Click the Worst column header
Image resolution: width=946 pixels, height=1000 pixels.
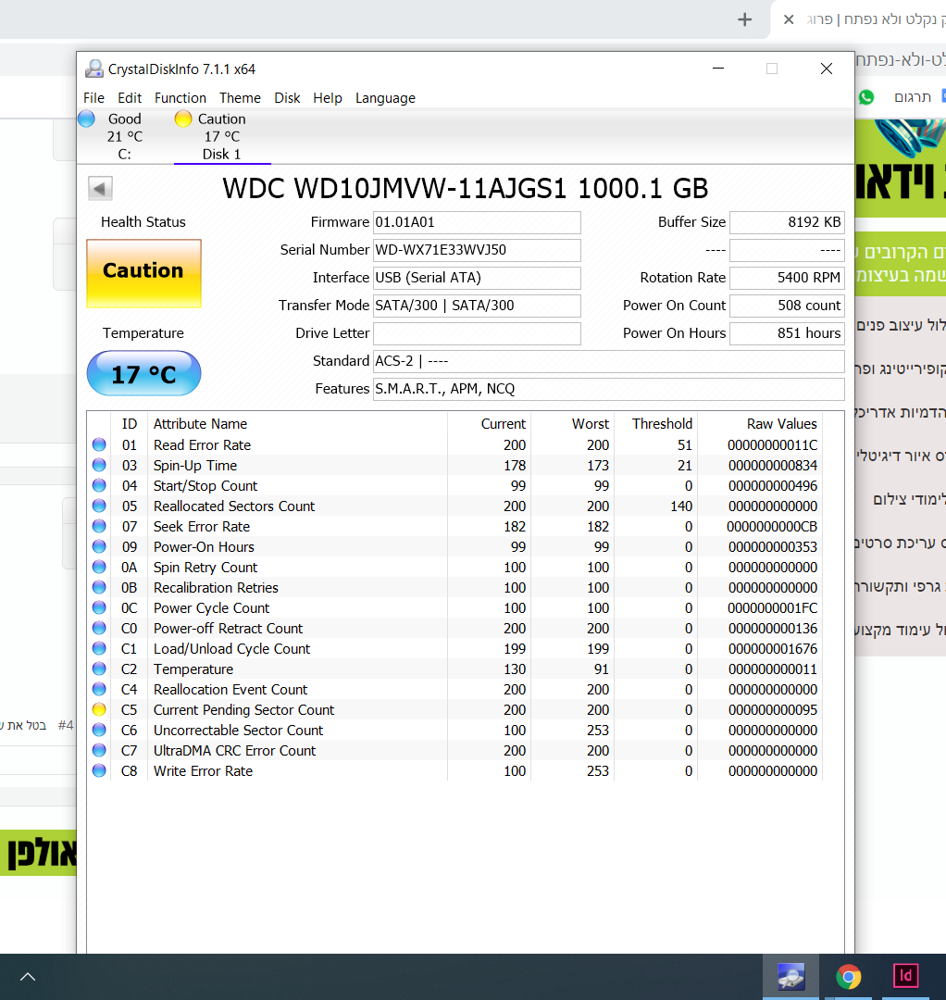pos(572,424)
